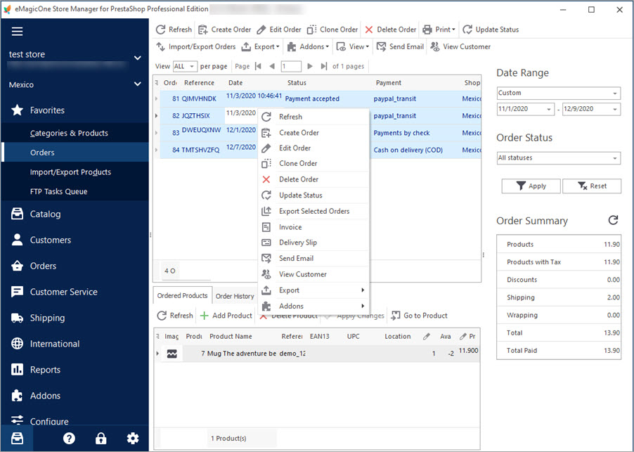Click the Shipping truck icon

tap(17, 318)
